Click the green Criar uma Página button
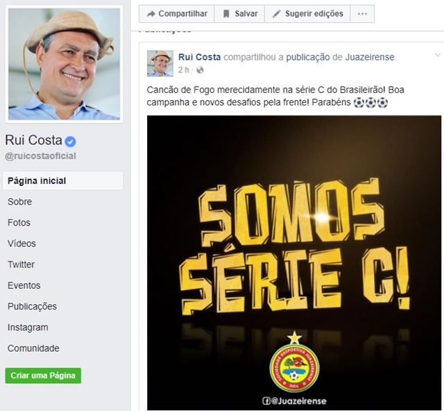Viewport: 444px width, 411px height. tap(43, 376)
